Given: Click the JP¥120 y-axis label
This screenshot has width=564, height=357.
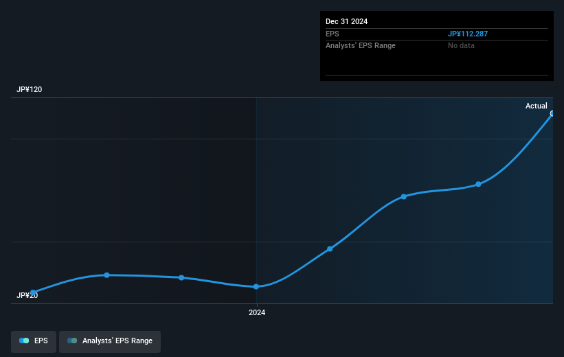Looking at the screenshot, I should pos(29,89).
